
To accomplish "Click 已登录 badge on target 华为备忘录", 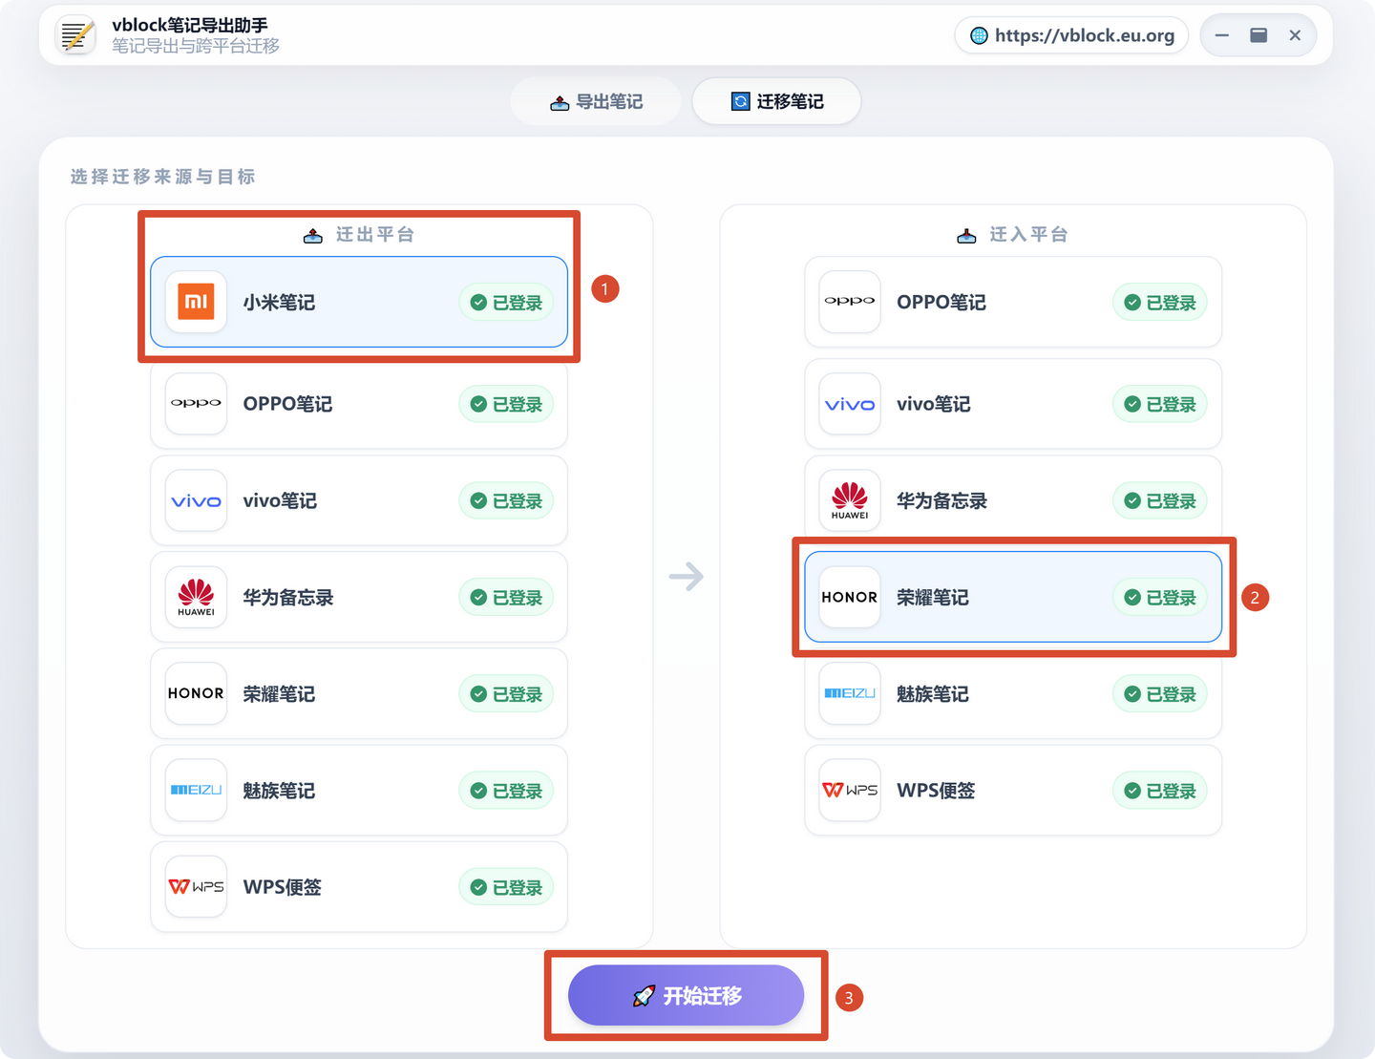I will point(1160,501).
